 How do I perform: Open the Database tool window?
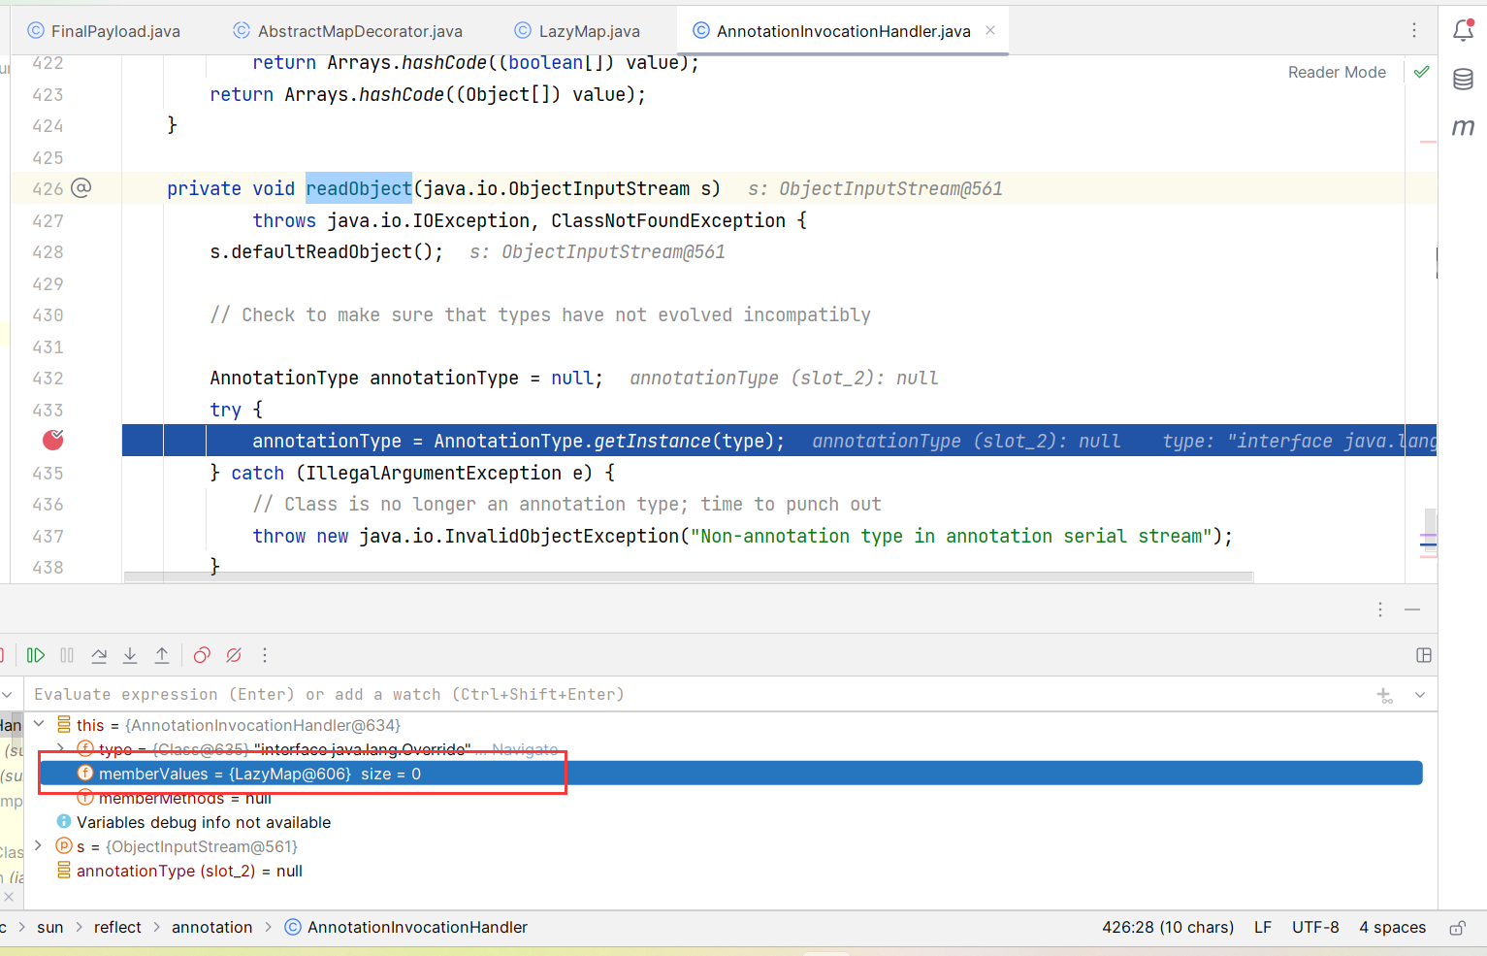[1463, 79]
